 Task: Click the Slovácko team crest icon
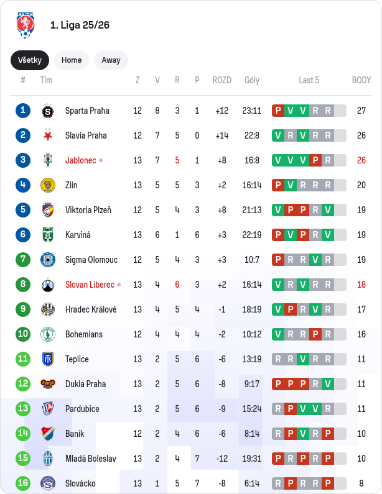[x=48, y=483]
